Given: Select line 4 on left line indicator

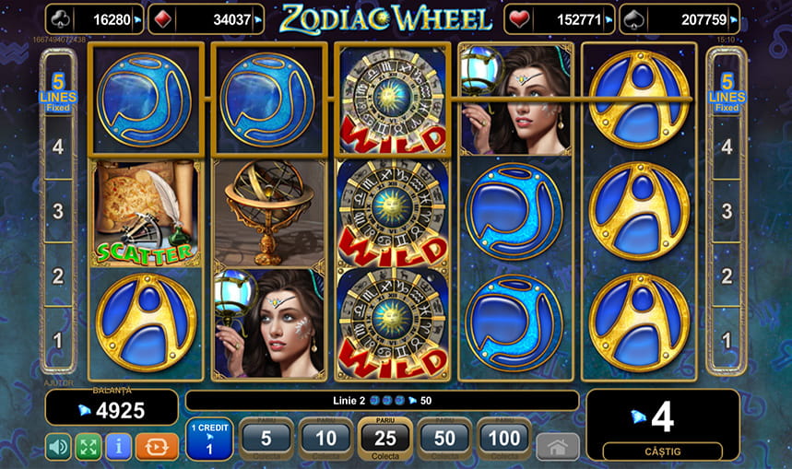Looking at the screenshot, I should pos(58,147).
